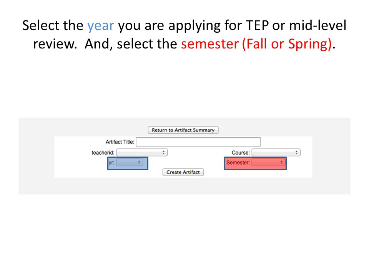This screenshot has height=277, width=369.
Task: Click the Create Artifact button
Action: [183, 172]
